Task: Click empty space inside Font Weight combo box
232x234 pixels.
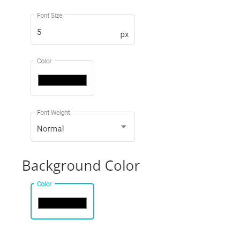Action: coord(92,128)
